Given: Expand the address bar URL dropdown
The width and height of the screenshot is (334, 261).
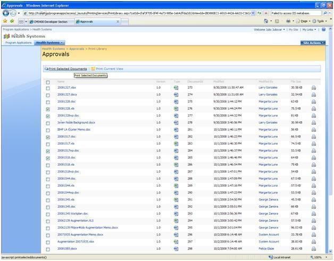Looking at the screenshot, I should click(x=253, y=13).
